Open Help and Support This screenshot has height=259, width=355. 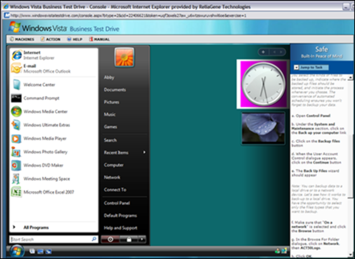(x=120, y=228)
